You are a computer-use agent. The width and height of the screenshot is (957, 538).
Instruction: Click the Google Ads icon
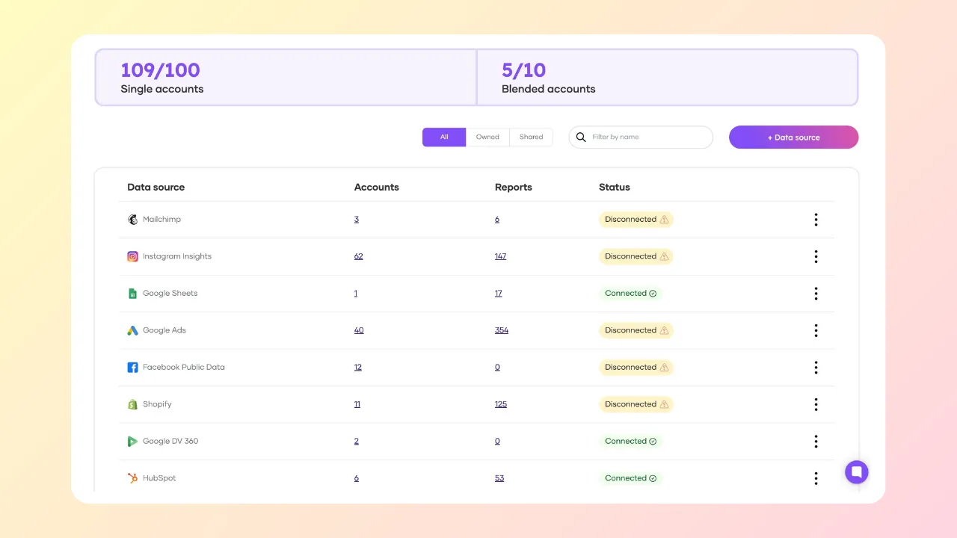point(132,330)
